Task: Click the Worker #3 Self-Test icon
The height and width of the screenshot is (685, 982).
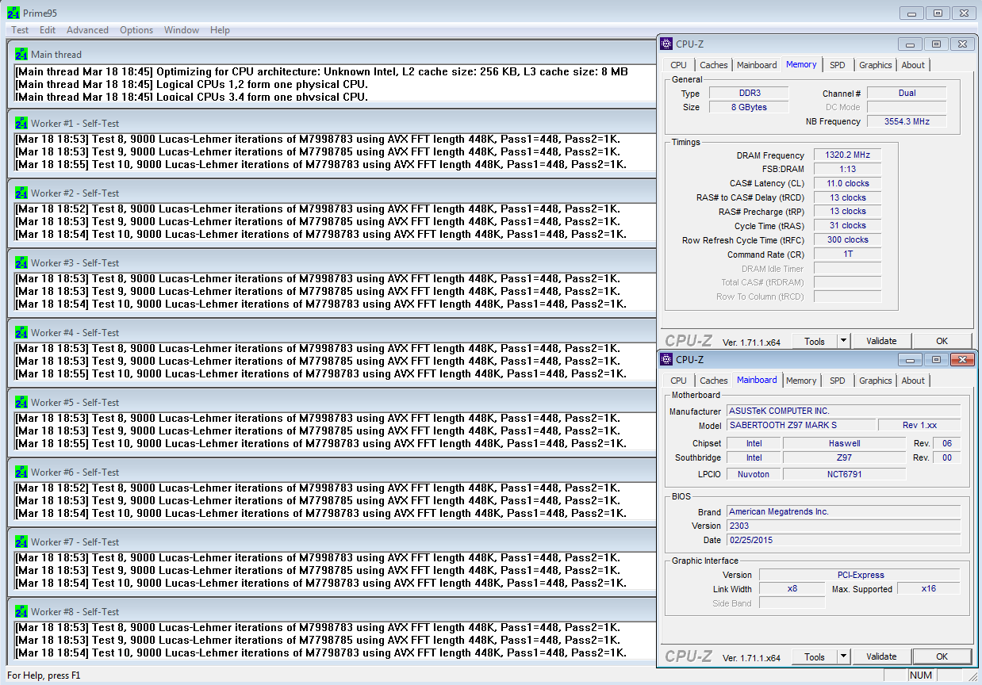Action: [x=21, y=263]
